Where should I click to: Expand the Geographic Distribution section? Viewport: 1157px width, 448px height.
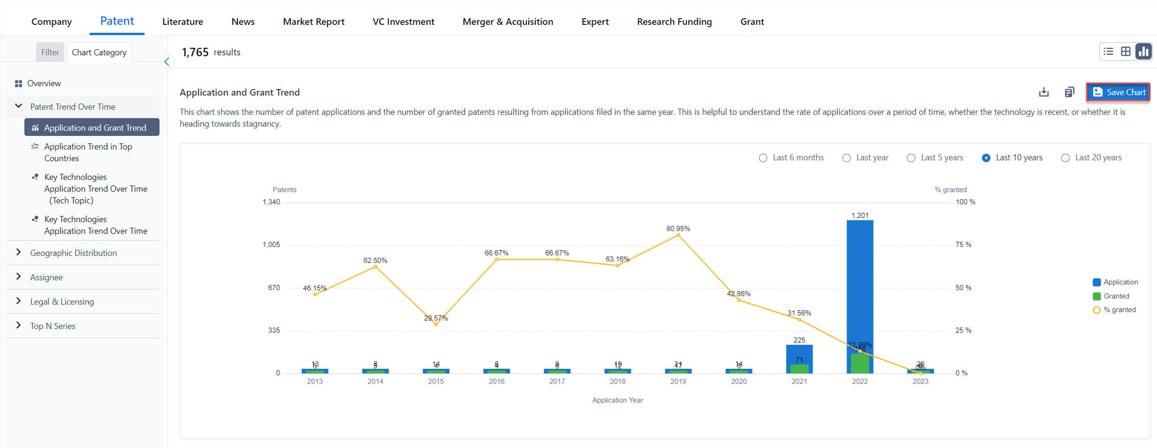point(19,253)
